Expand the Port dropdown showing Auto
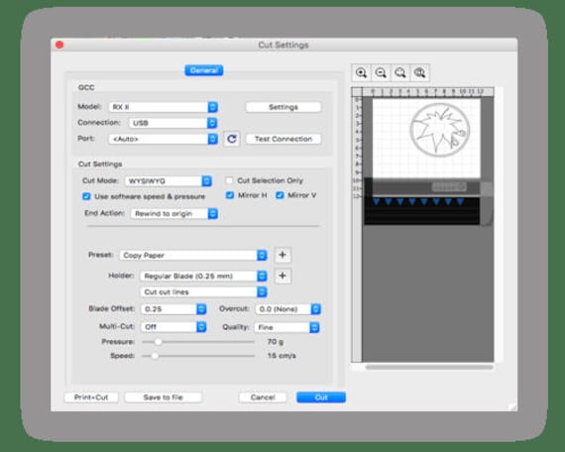Viewport: 565px width, 452px height. (164, 139)
